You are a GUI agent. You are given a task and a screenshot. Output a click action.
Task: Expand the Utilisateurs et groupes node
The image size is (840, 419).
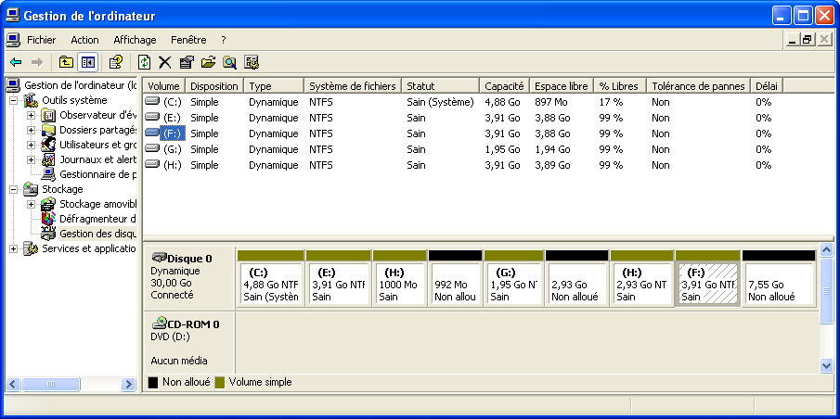(x=31, y=145)
